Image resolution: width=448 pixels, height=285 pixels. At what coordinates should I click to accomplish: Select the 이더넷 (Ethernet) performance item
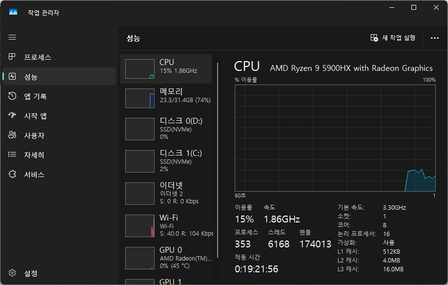166,194
